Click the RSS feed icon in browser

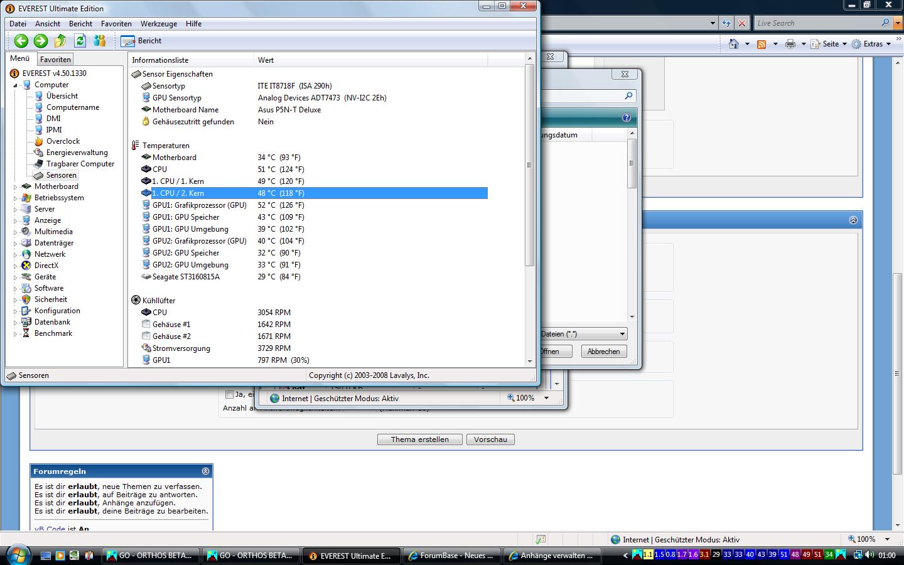(761, 44)
